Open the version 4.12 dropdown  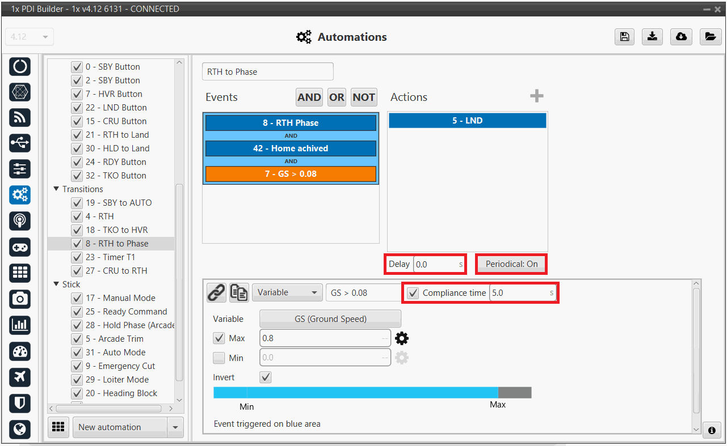pos(29,37)
